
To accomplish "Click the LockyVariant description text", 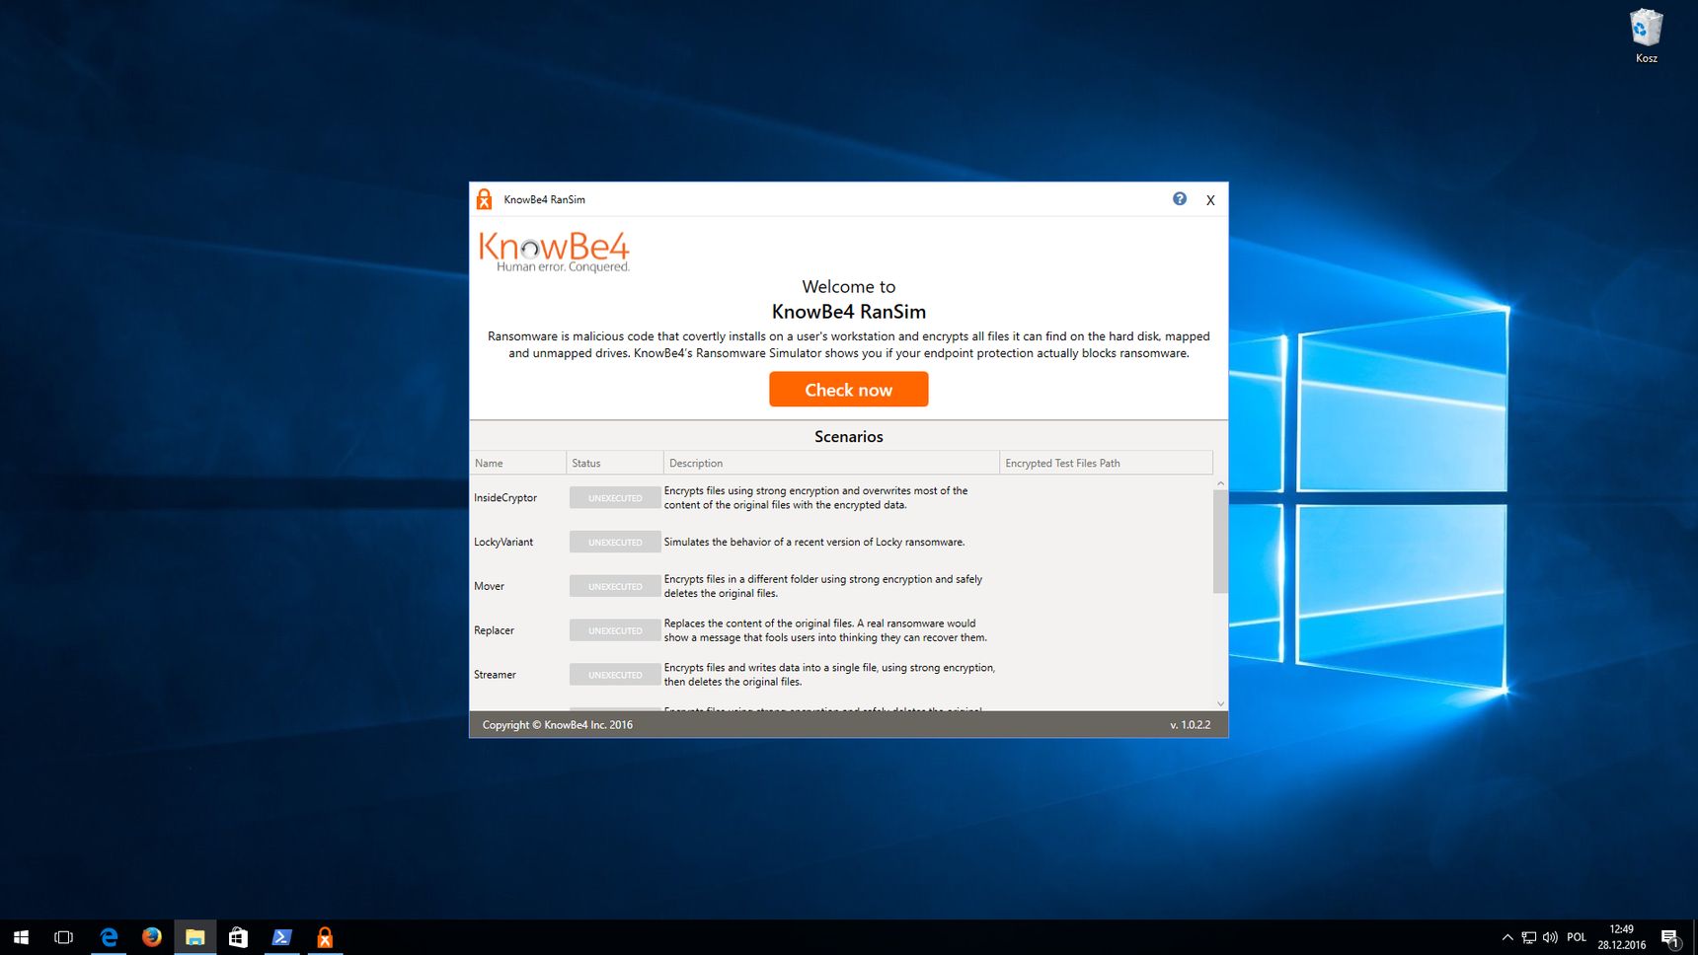I will tap(814, 543).
